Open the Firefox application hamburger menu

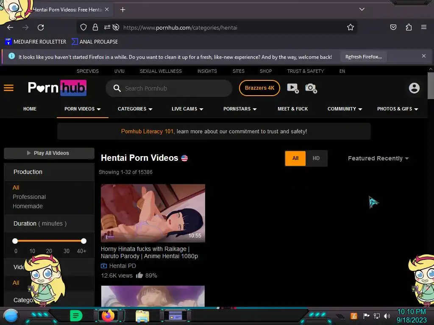pos(424,27)
